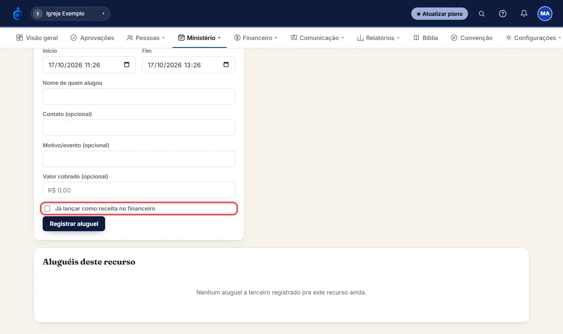563x334 pixels.
Task: Expand the Ministério menu
Action: click(199, 38)
